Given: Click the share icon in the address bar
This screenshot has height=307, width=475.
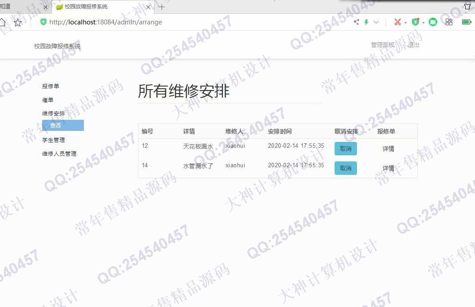Looking at the screenshot, I should coord(356,22).
